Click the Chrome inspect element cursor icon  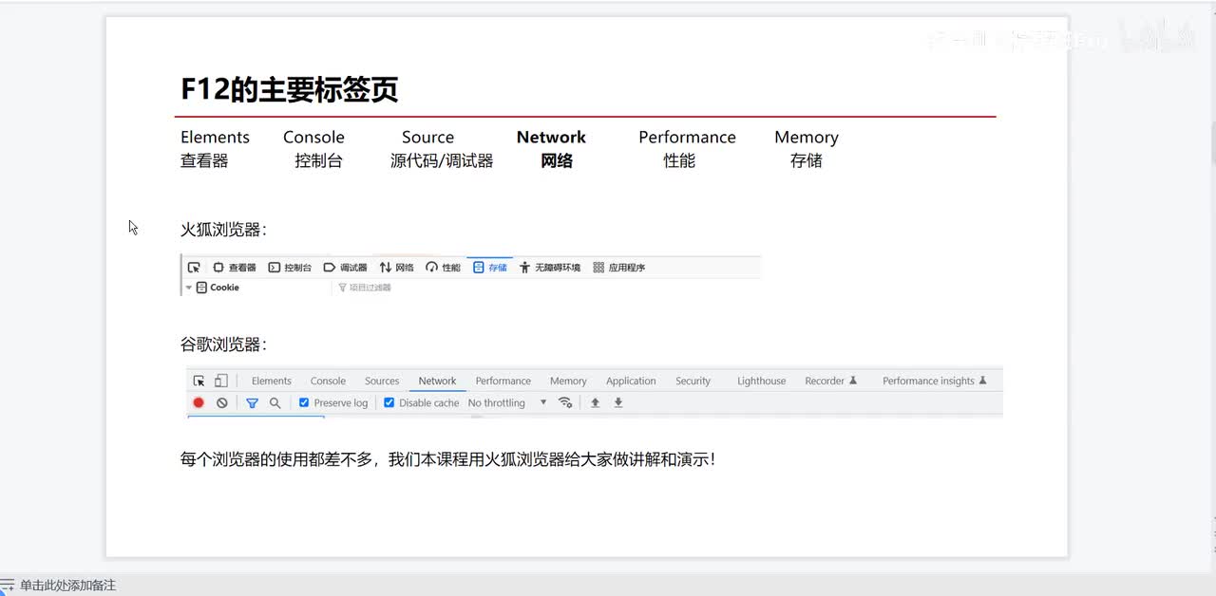coord(199,381)
